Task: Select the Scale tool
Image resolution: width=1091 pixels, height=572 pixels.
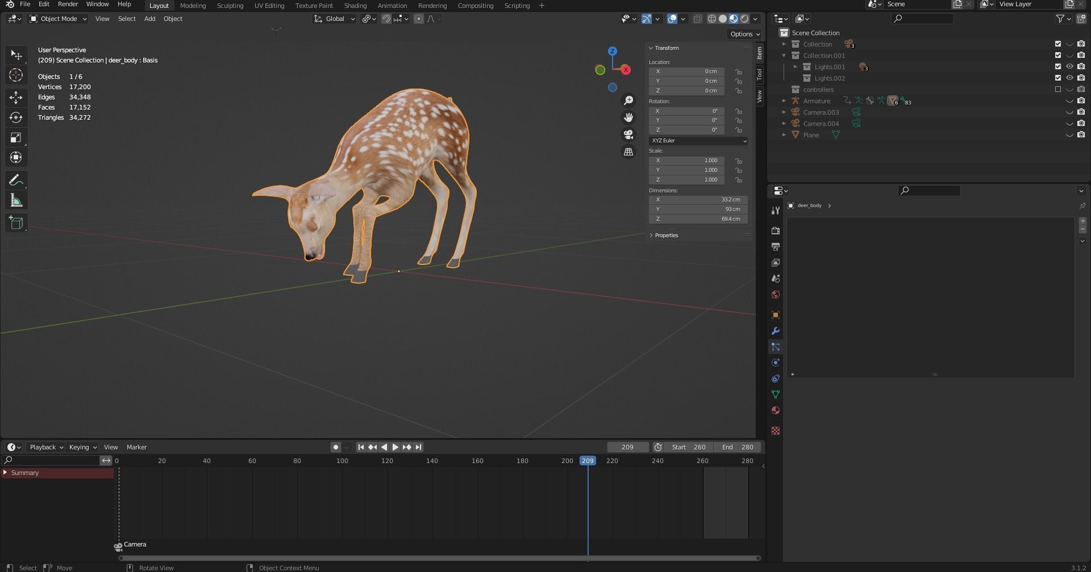Action: [x=16, y=137]
